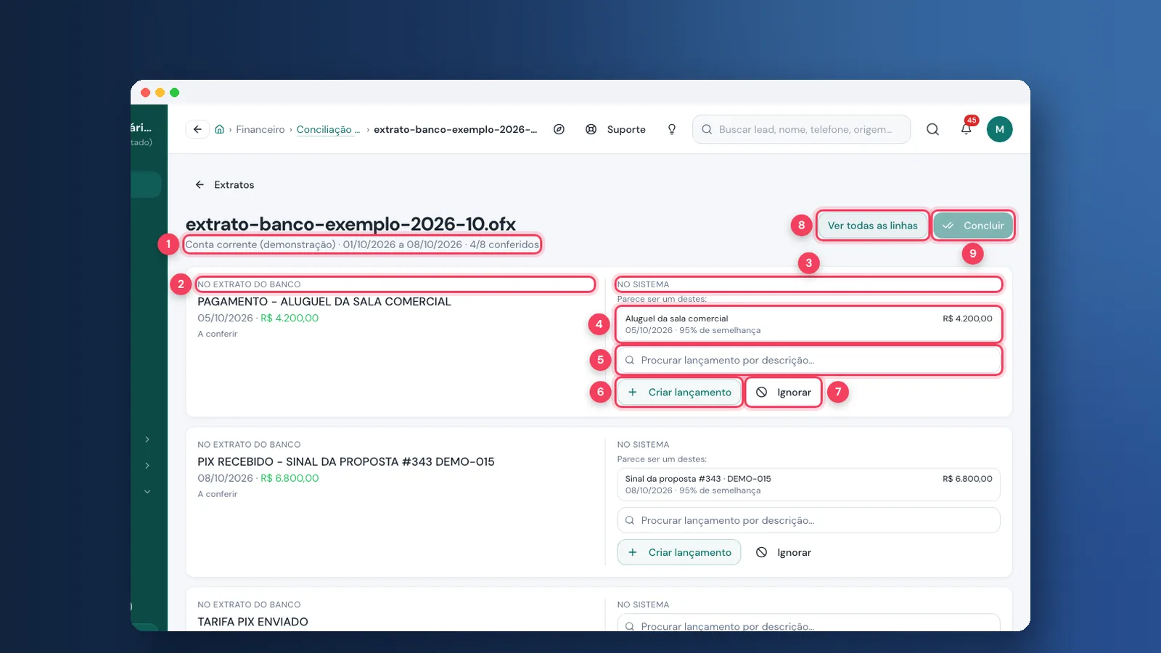Click the lightbulb tips icon
The height and width of the screenshot is (653, 1161).
click(672, 129)
